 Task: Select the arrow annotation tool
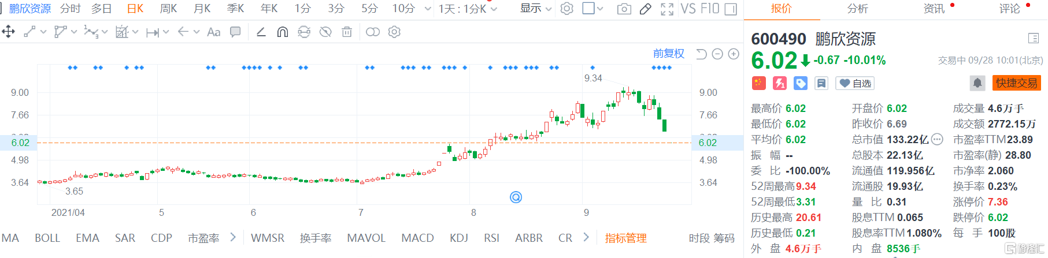point(183,32)
